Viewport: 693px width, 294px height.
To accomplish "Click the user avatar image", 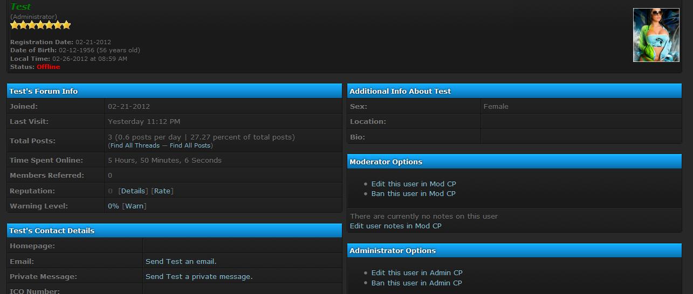I will tap(656, 35).
